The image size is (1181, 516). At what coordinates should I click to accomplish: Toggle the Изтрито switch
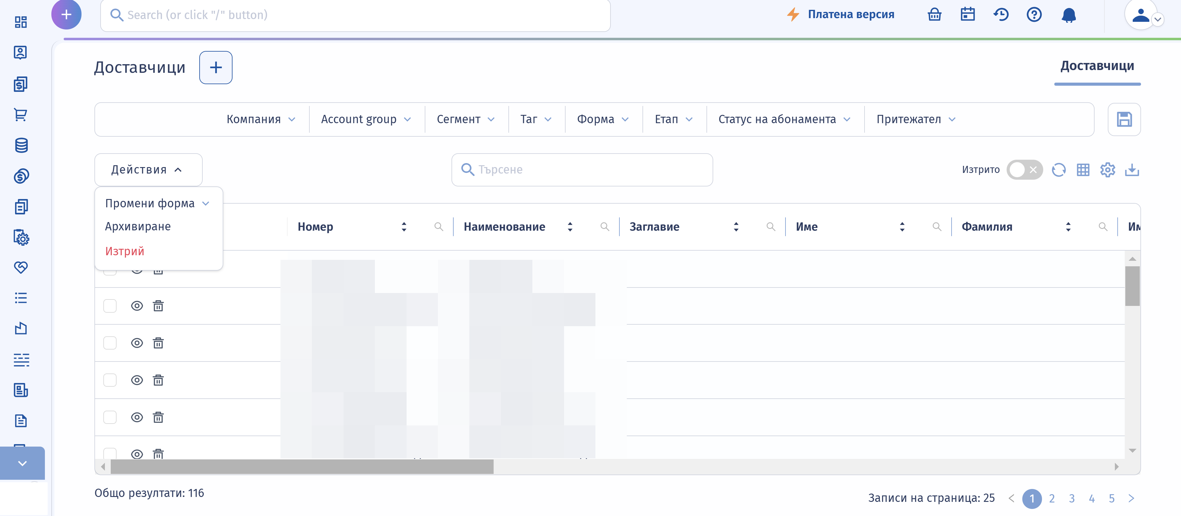(1025, 170)
